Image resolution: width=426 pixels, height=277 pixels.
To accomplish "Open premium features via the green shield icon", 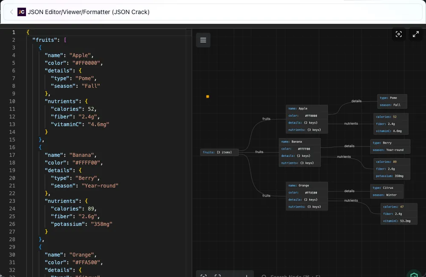I will (414, 275).
